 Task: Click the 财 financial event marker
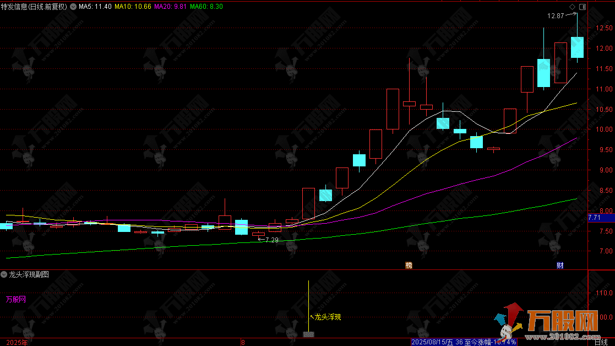[x=560, y=266]
